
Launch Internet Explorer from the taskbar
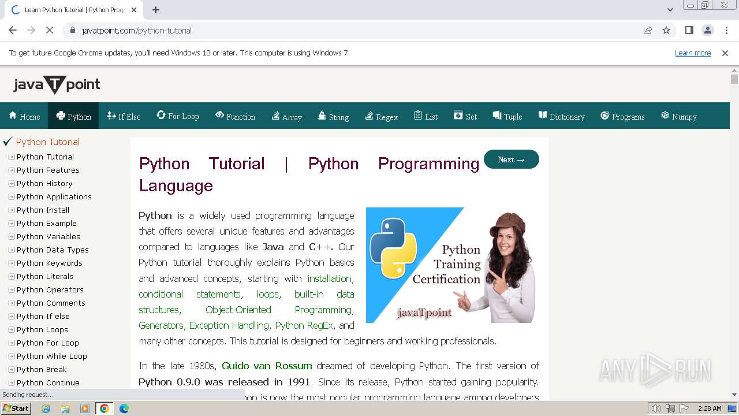click(46, 408)
